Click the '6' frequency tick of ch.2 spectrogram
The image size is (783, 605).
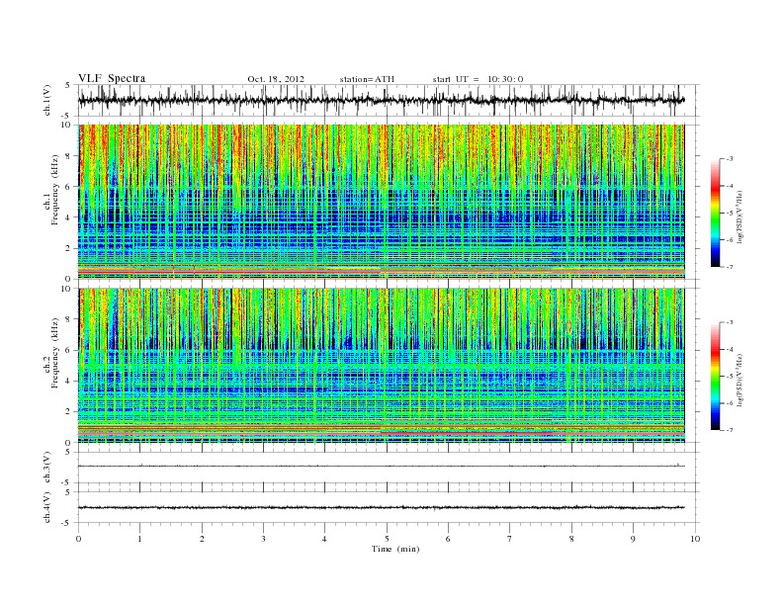coord(69,350)
